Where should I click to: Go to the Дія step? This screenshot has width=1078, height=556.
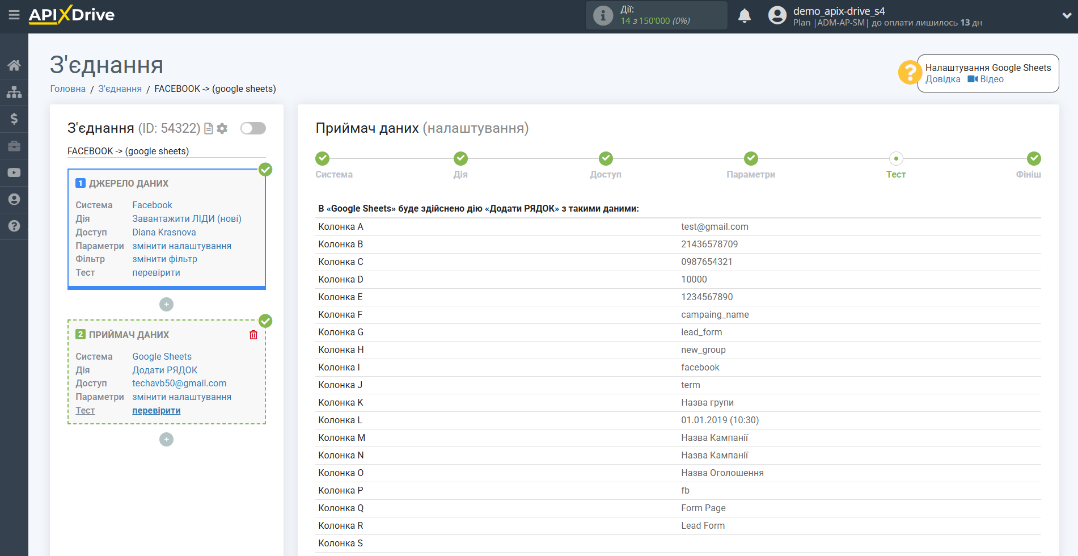[x=460, y=158]
